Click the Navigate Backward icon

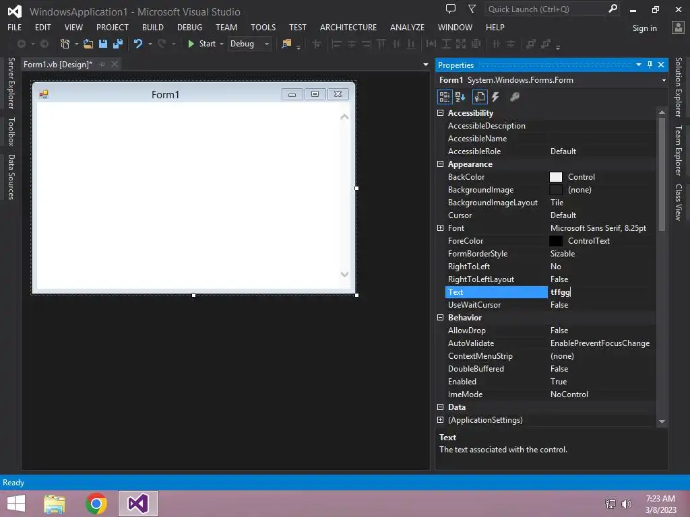click(x=21, y=44)
